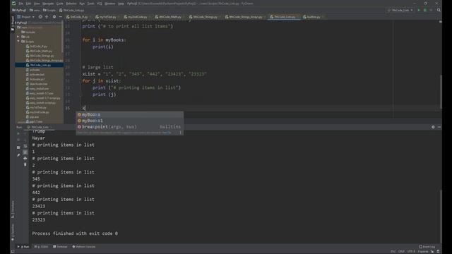
Task: Open Run panel settings gear
Action: point(433,127)
